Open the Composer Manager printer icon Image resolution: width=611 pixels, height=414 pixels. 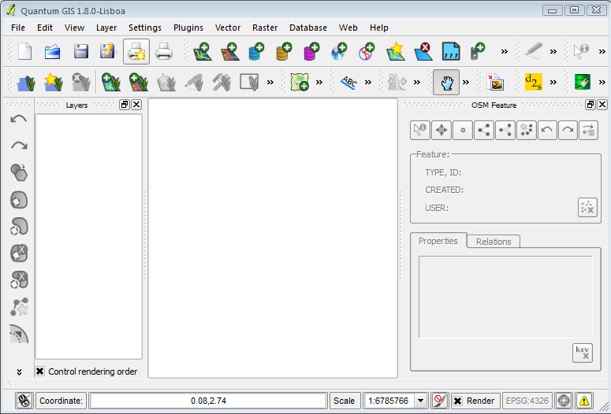coord(164,51)
